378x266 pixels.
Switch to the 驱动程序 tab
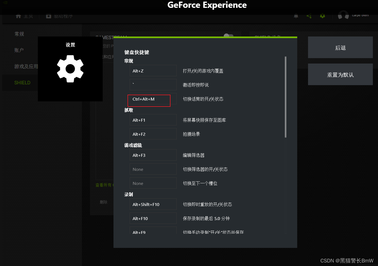pyautogui.click(x=63, y=16)
